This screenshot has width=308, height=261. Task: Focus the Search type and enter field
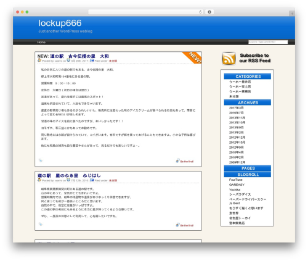268,42
